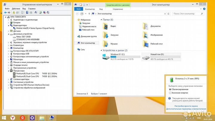Click the Forward arrow in Computer Management toolbar
The height and width of the screenshot is (121, 215).
tap(9, 13)
